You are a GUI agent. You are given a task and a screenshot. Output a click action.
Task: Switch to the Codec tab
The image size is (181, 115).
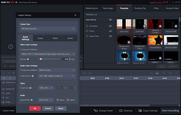tap(40, 38)
